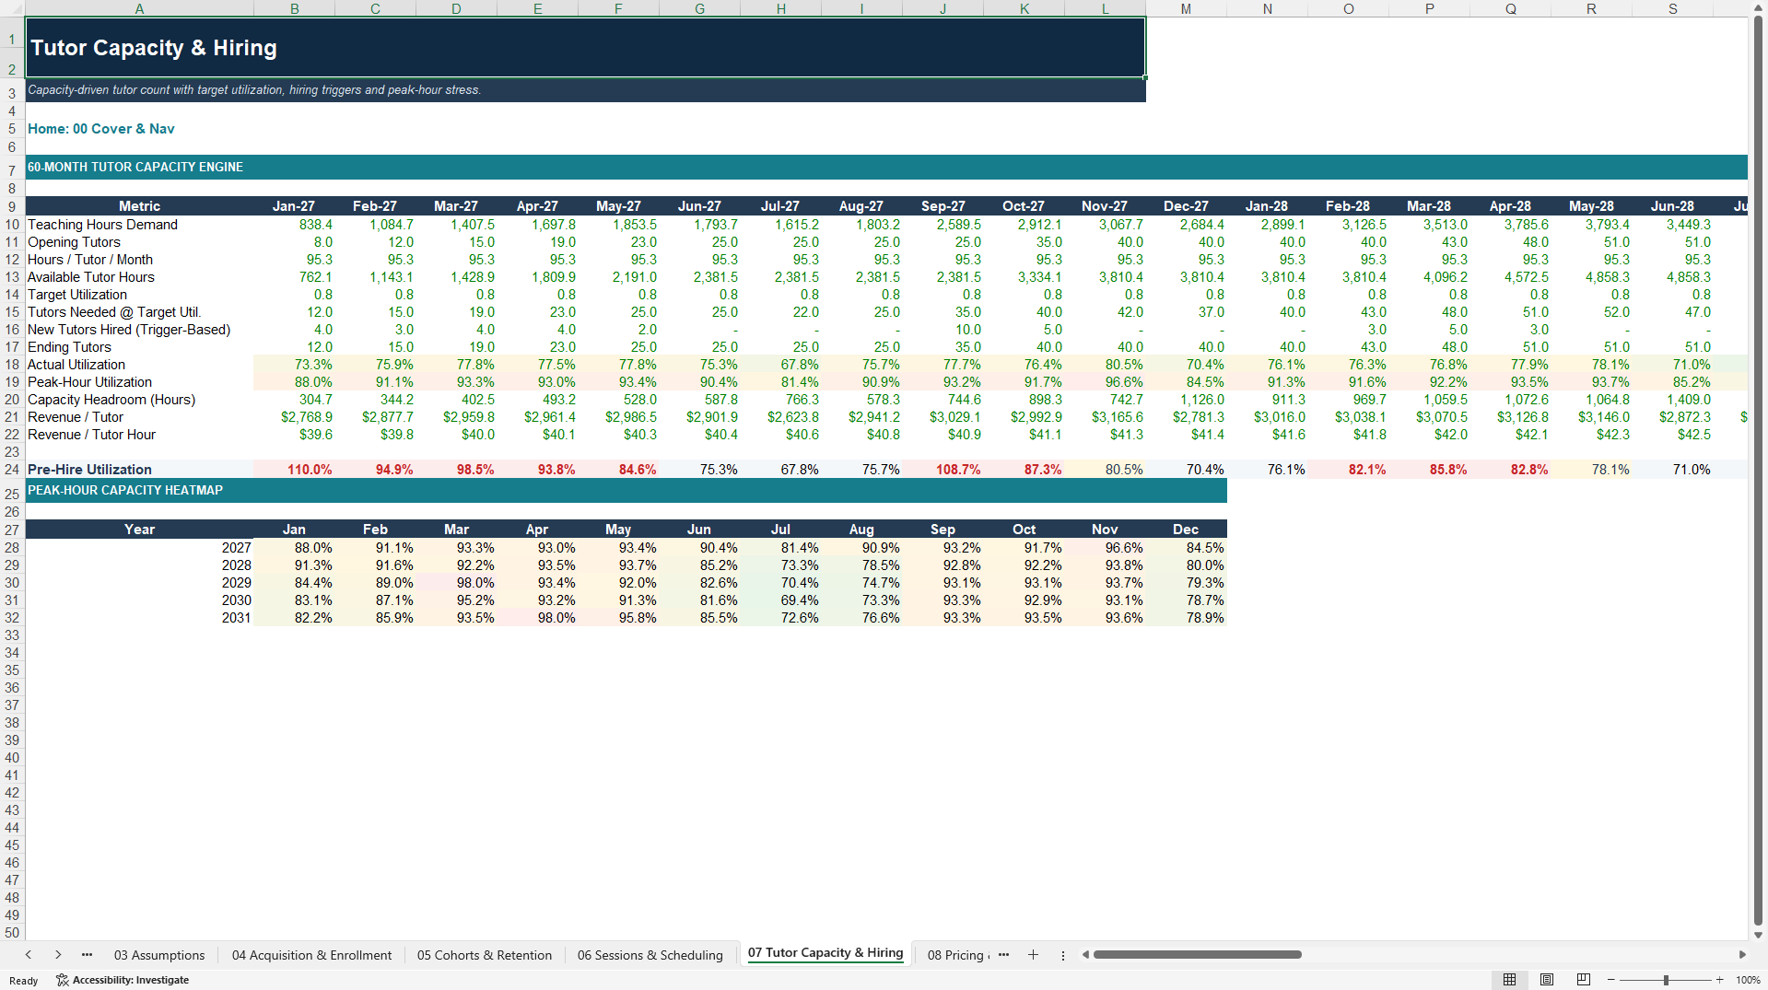
Task: Select the 07 Tutor Capacity & Hiring tab
Action: (825, 953)
